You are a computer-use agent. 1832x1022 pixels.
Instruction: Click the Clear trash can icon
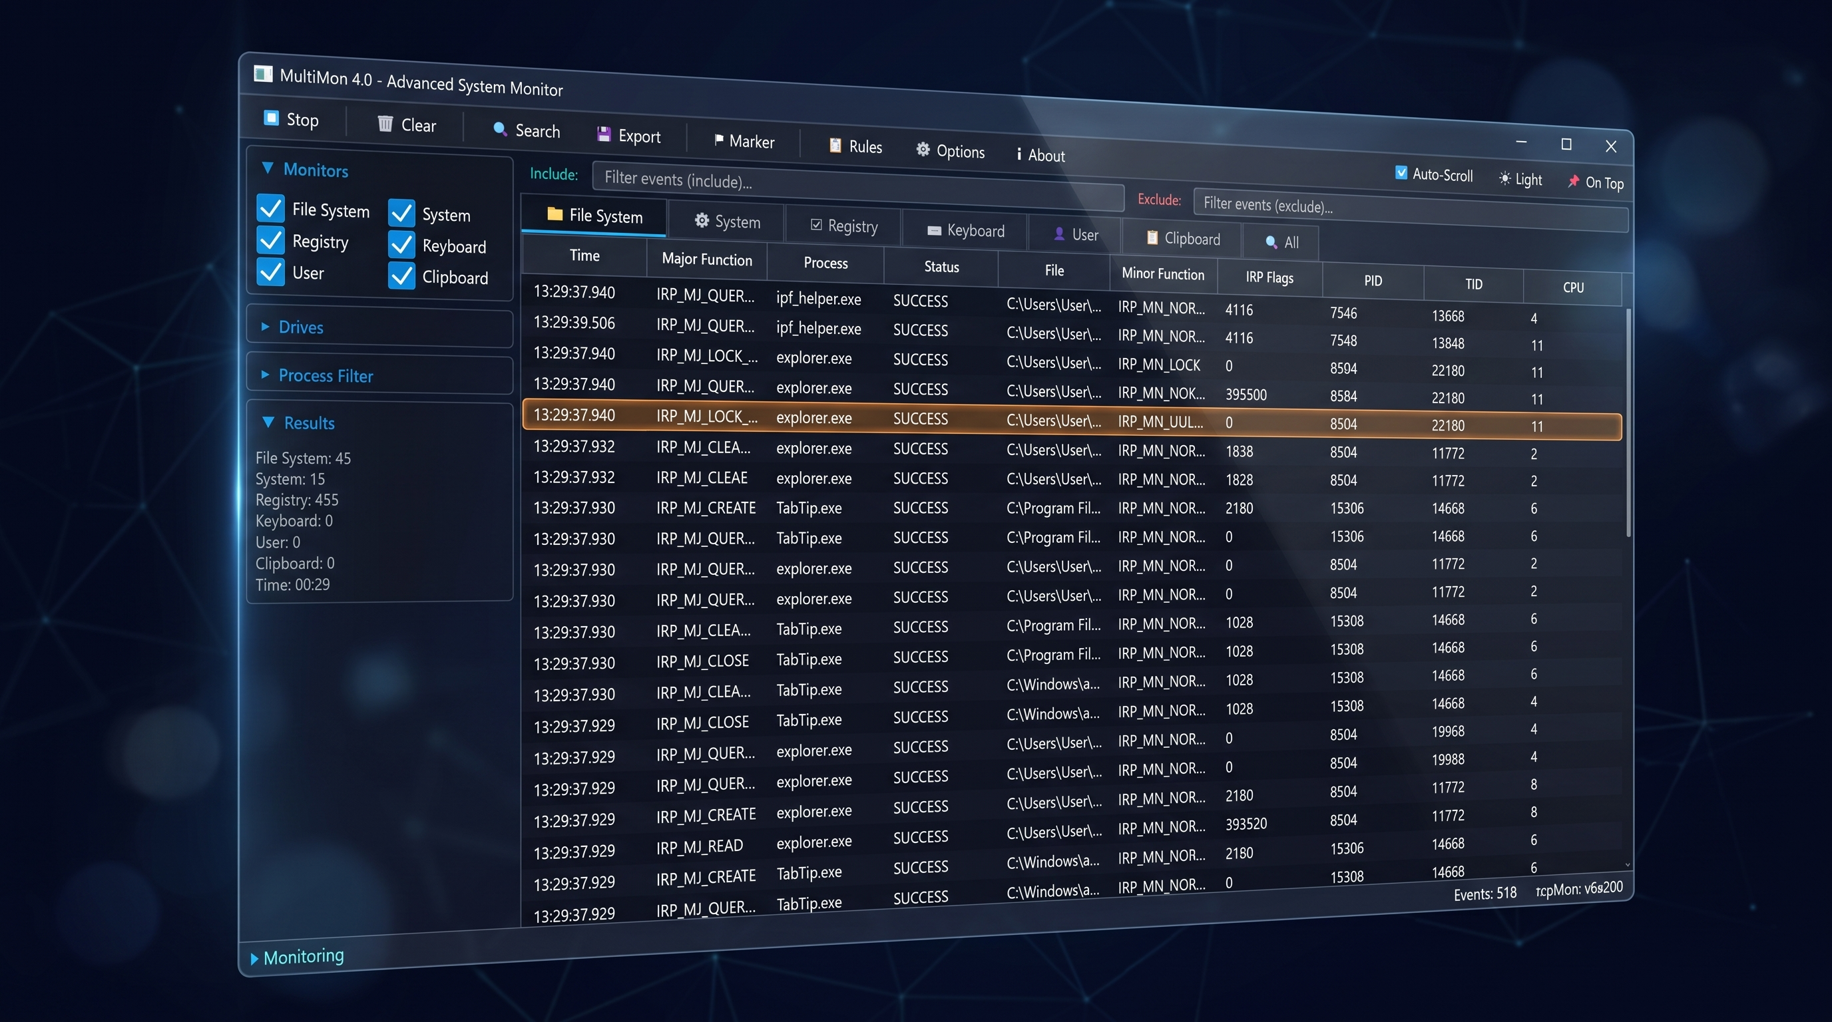click(385, 124)
